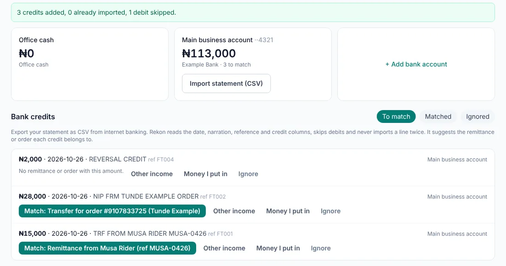The height and width of the screenshot is (266, 506).
Task: Click ref FT002 reference text
Action: (x=213, y=197)
